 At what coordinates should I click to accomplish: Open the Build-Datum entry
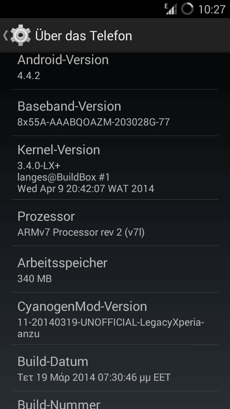(x=115, y=368)
